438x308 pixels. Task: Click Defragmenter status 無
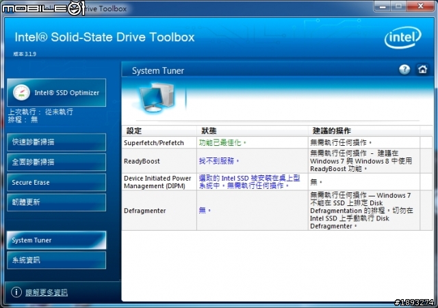[x=205, y=210]
